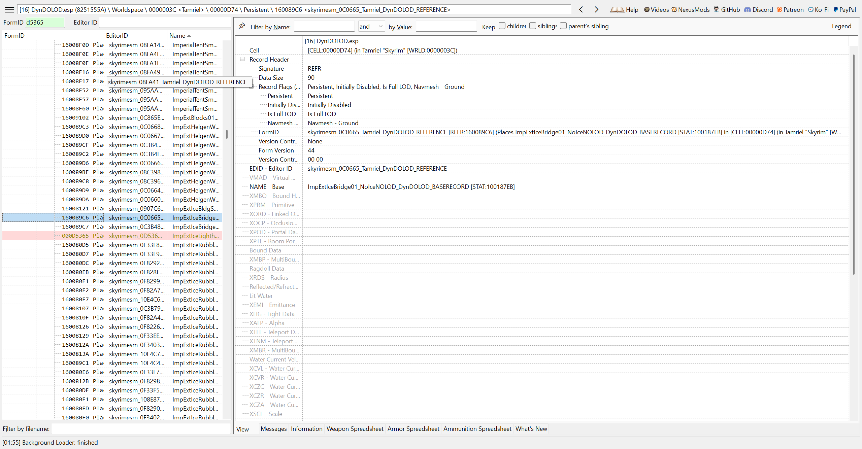Open the Help book icon
The height and width of the screenshot is (449, 862).
[x=617, y=10]
